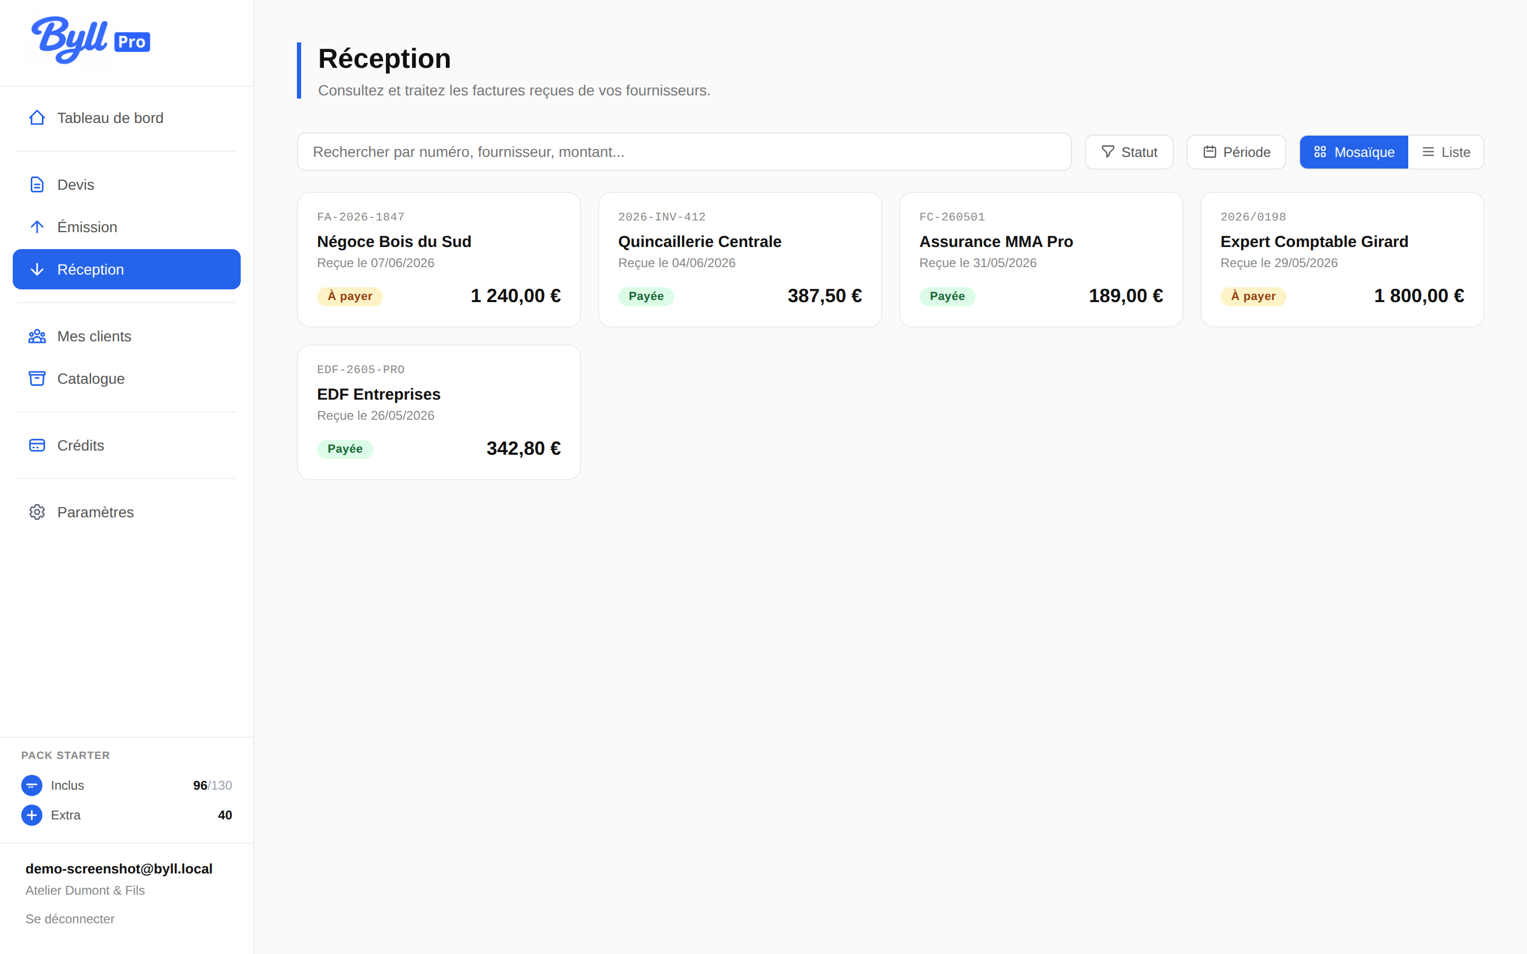Open the Négoce Bois du Sud invoice card

tap(438, 260)
